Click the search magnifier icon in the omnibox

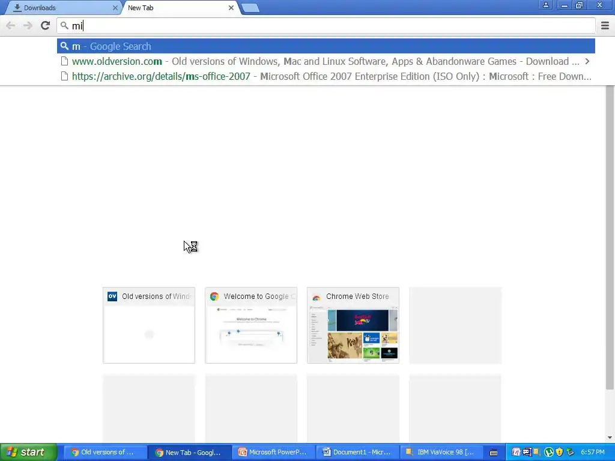click(64, 26)
